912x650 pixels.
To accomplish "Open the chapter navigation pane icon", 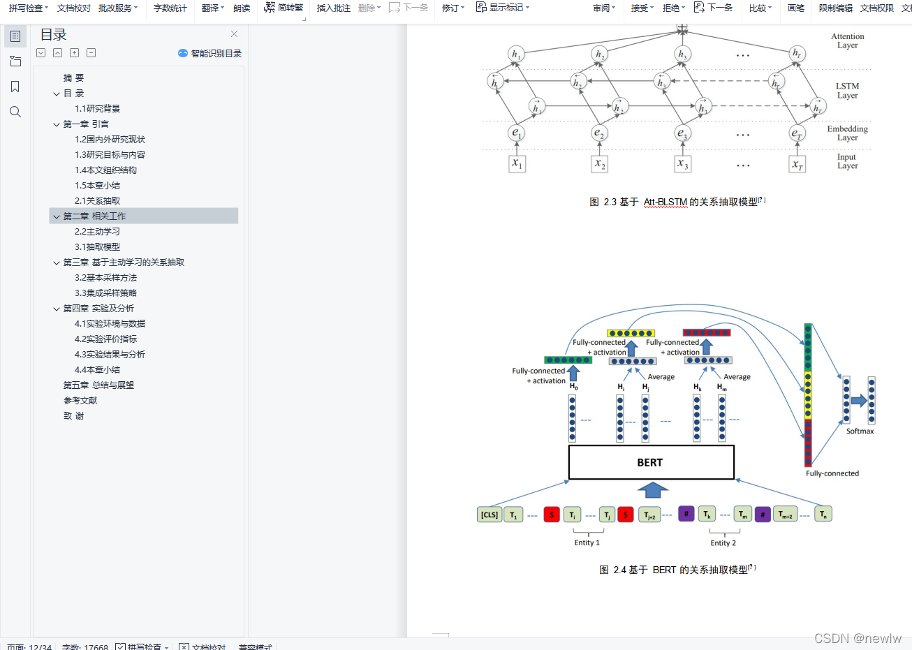I will 15,61.
